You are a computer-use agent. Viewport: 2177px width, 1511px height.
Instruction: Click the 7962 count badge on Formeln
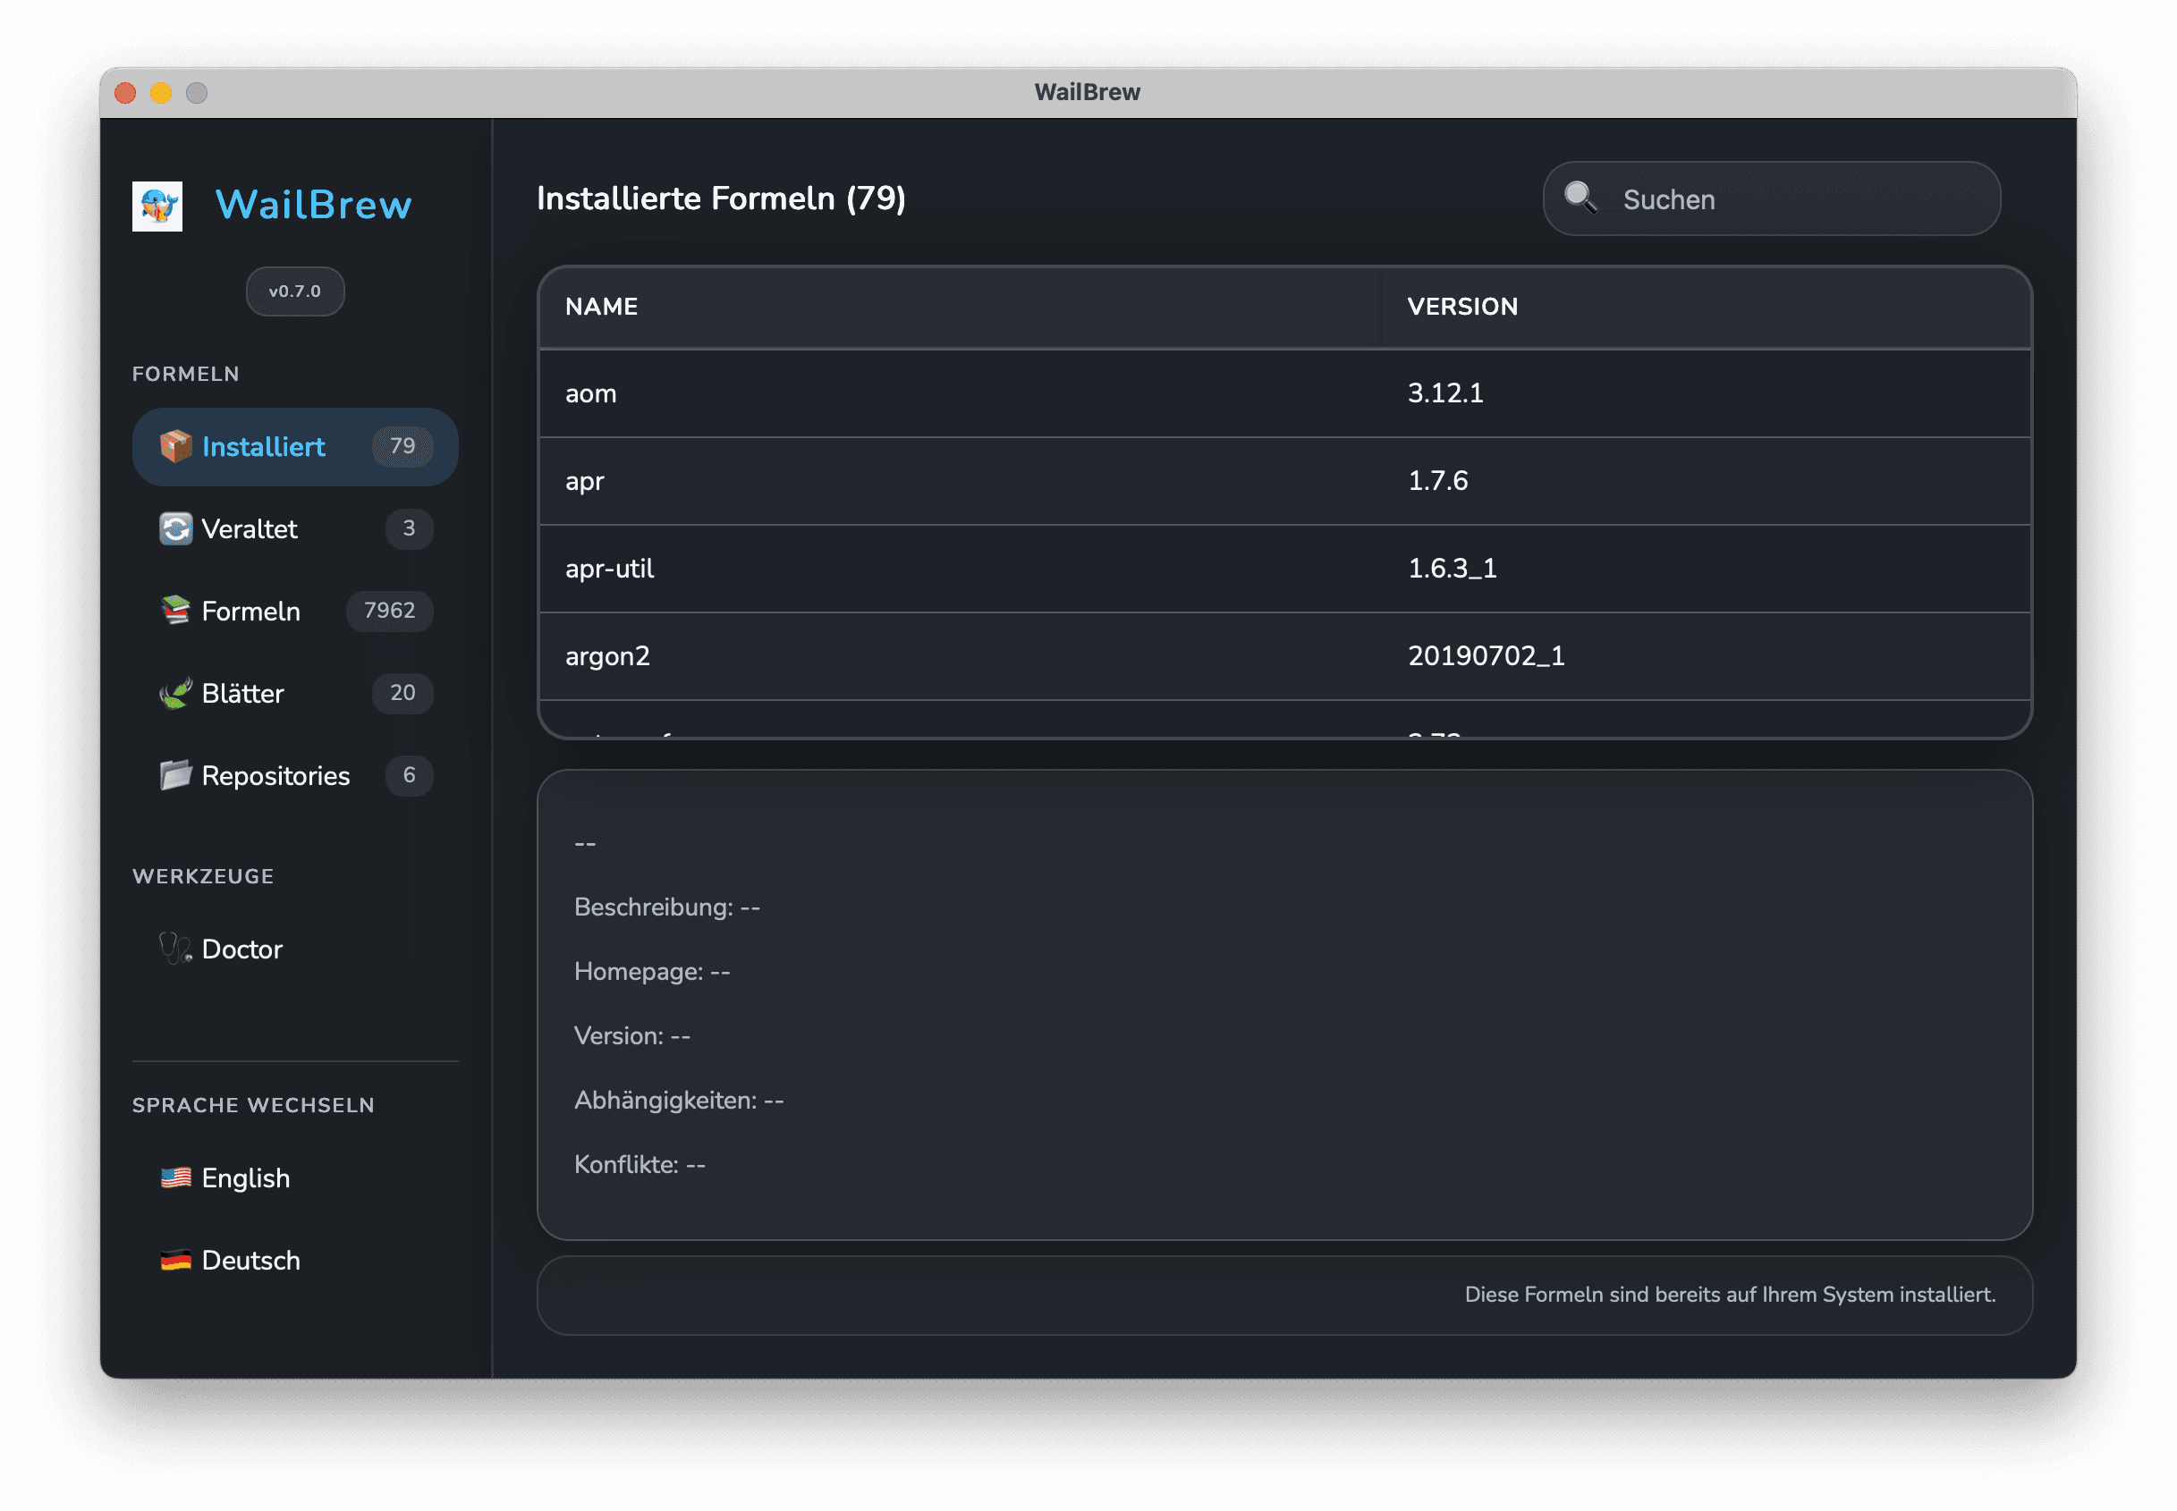[x=389, y=611]
